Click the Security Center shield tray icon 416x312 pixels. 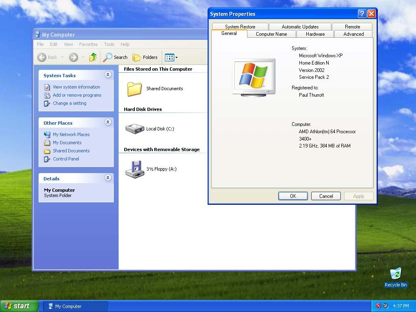click(378, 306)
